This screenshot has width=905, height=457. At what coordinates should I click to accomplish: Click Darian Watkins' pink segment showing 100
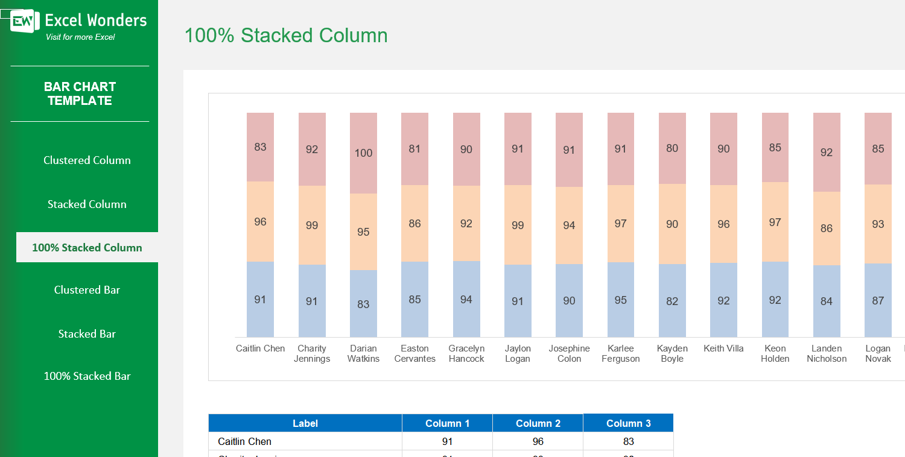363,153
